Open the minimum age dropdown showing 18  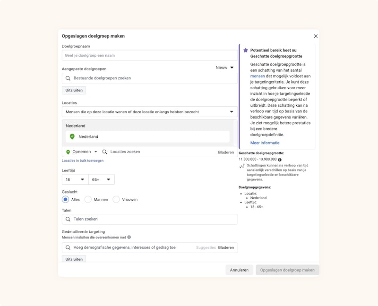coord(74,179)
